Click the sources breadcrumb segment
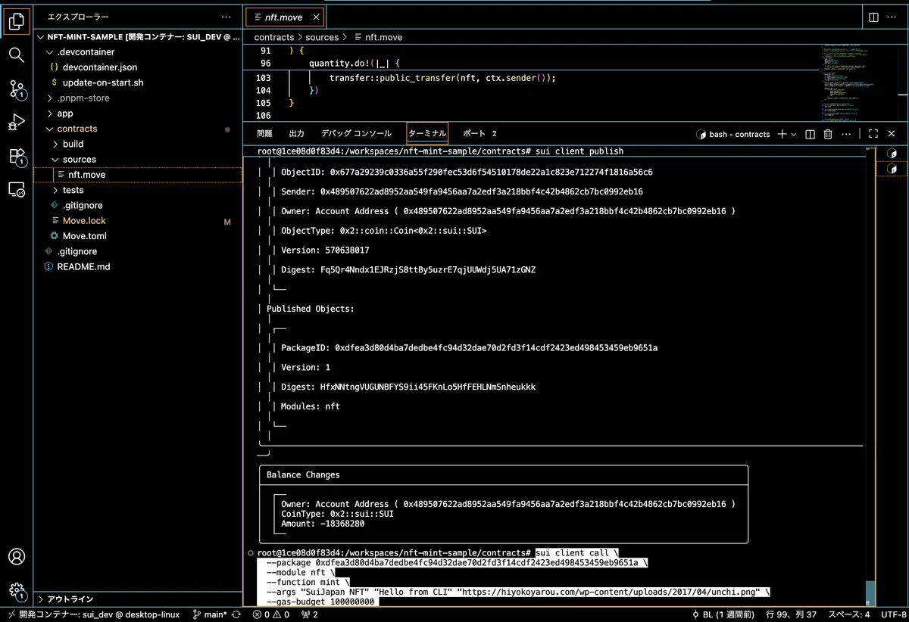Image resolution: width=909 pixels, height=622 pixels. (x=322, y=37)
